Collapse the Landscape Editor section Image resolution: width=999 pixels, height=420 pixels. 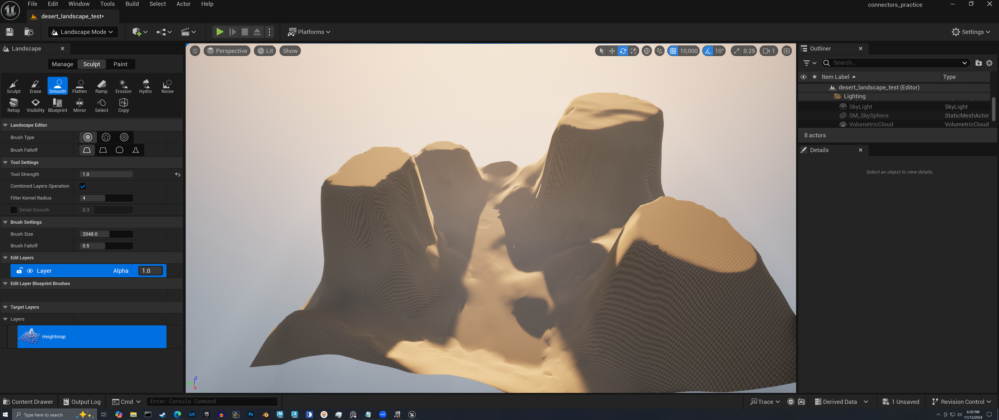click(6, 125)
